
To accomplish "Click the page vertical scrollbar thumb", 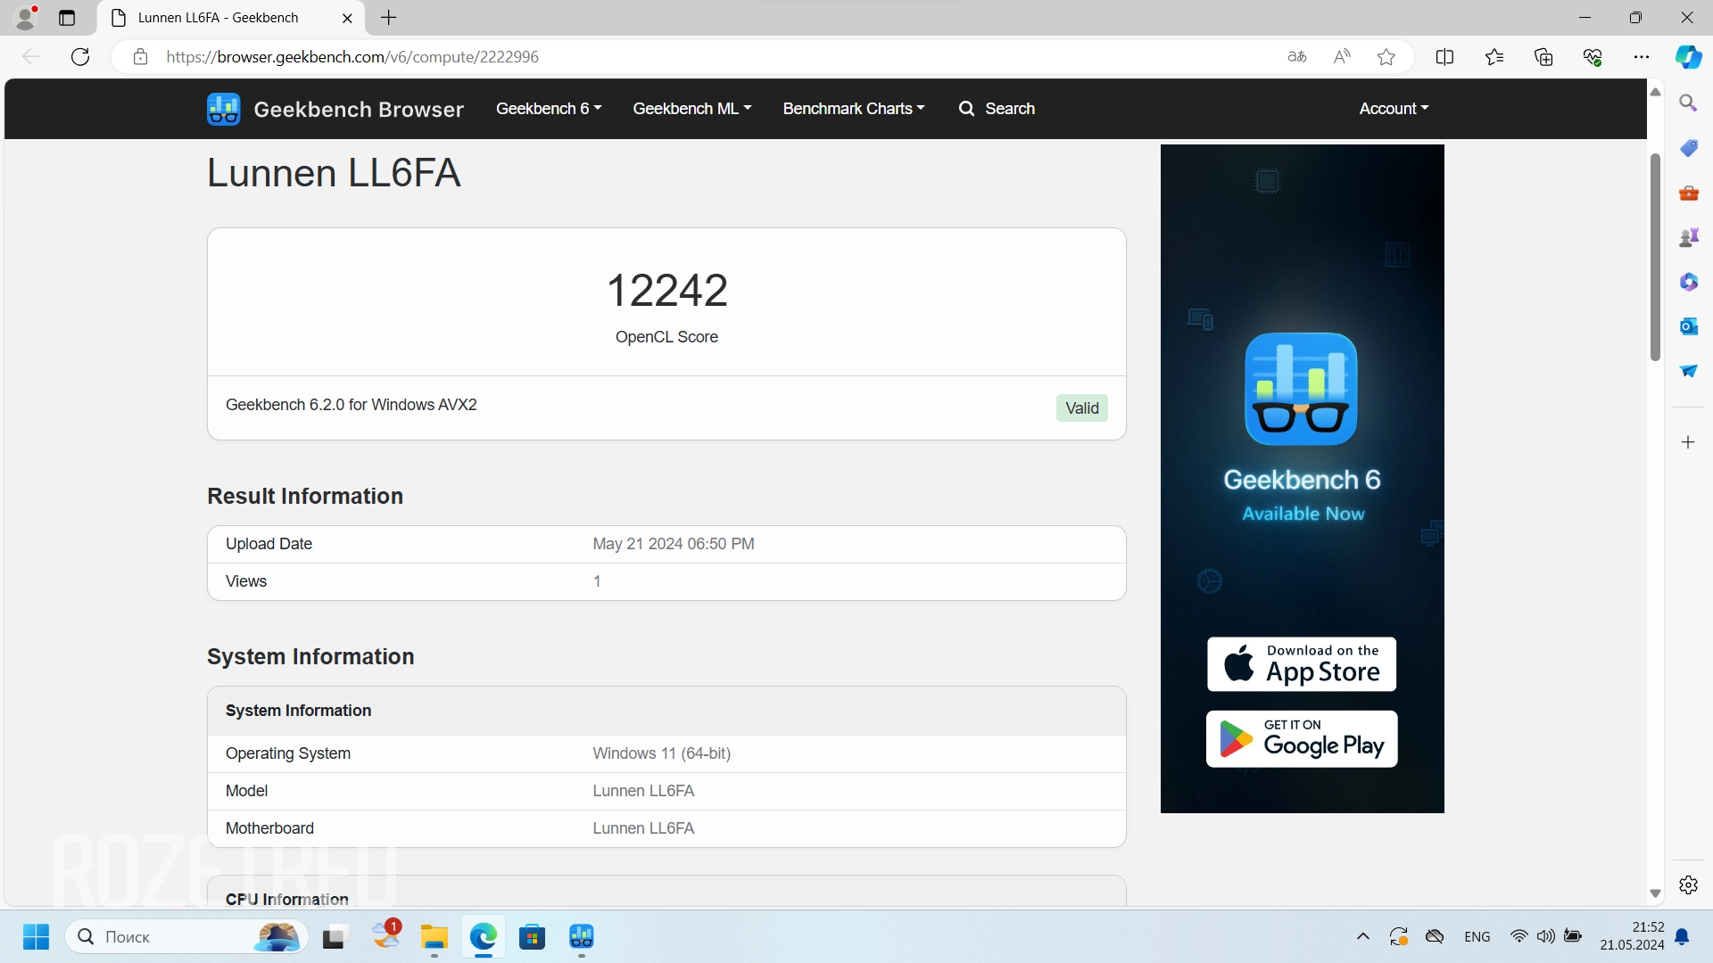I will 1655,257.
